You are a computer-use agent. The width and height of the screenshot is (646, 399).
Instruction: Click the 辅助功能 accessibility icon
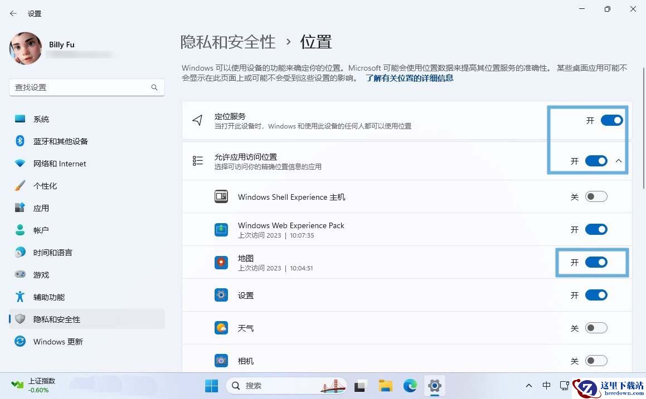tap(20, 297)
